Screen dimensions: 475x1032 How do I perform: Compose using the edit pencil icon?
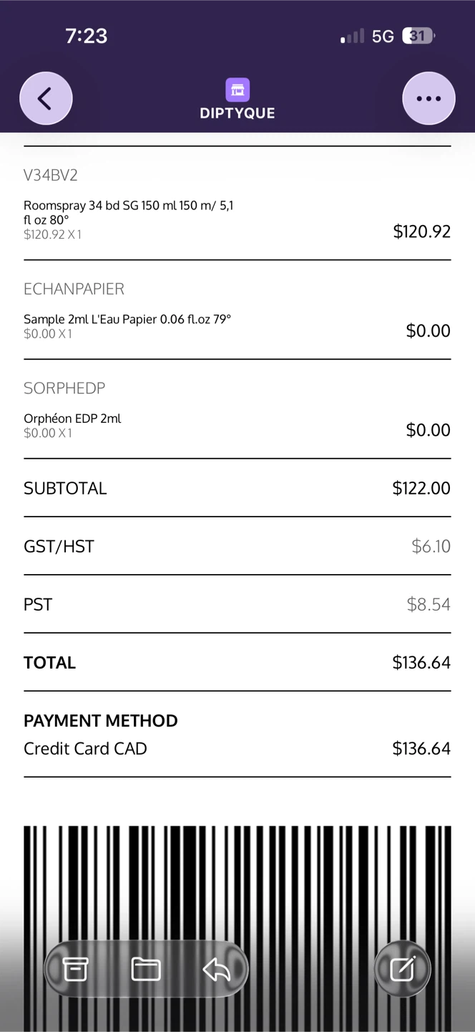402,969
